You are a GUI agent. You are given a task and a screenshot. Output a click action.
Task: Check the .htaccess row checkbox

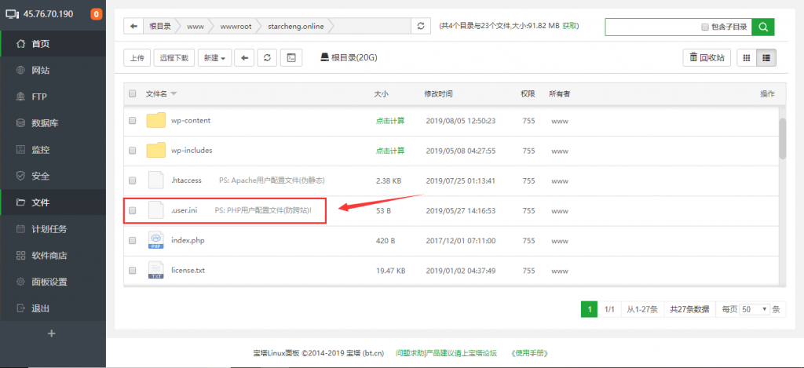click(132, 180)
